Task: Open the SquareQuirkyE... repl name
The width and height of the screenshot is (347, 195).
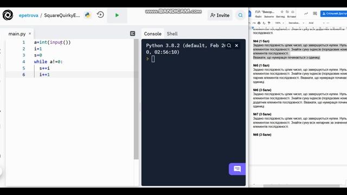Action: (62, 15)
